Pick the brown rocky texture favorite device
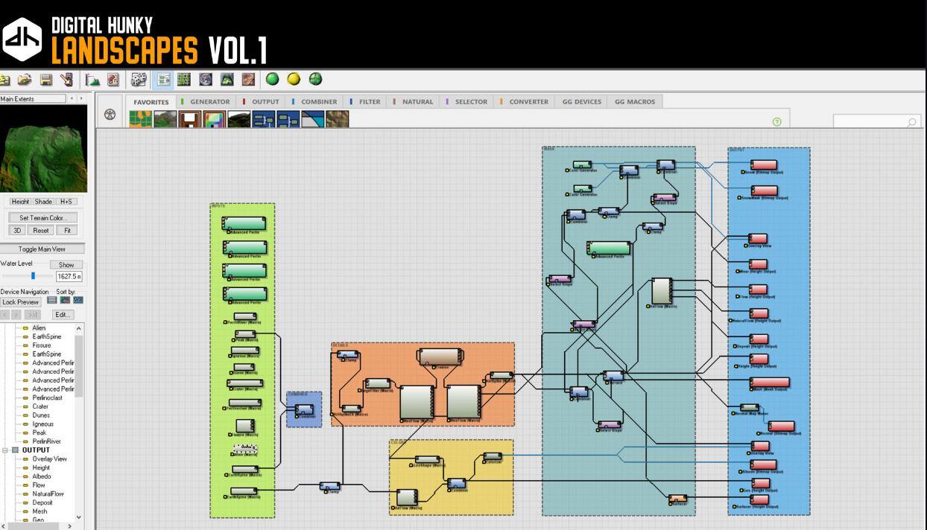This screenshot has width=927, height=530. (x=337, y=118)
